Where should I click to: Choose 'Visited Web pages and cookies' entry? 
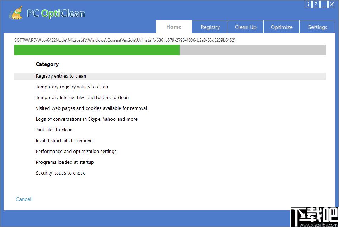click(91, 108)
